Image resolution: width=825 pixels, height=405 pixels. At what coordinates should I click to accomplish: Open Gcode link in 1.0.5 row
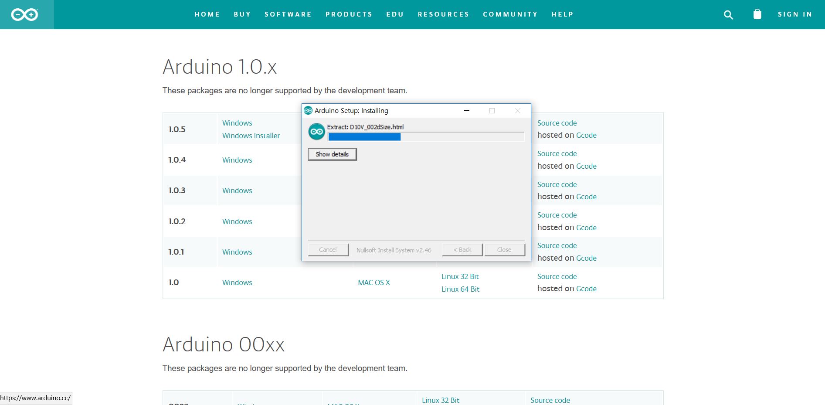(x=586, y=135)
